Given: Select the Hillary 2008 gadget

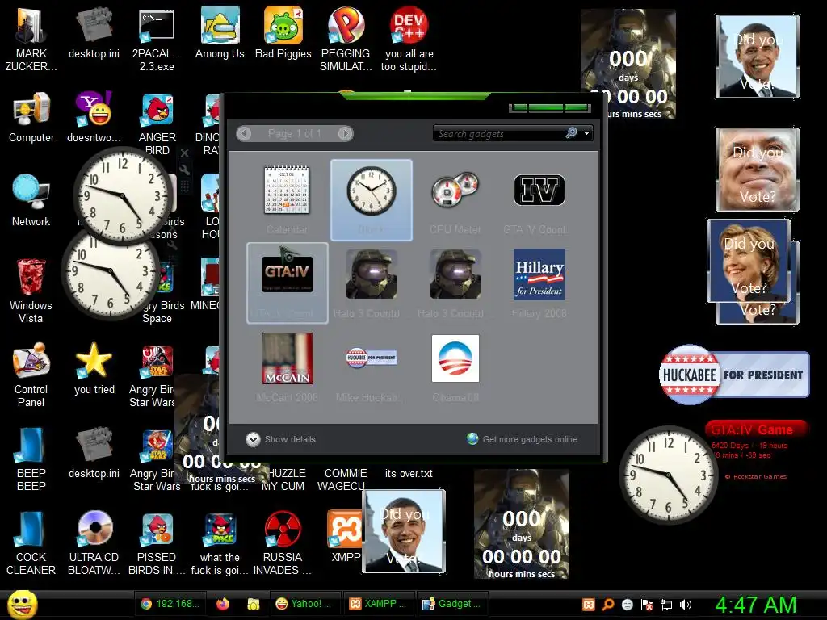Looking at the screenshot, I should coord(539,283).
